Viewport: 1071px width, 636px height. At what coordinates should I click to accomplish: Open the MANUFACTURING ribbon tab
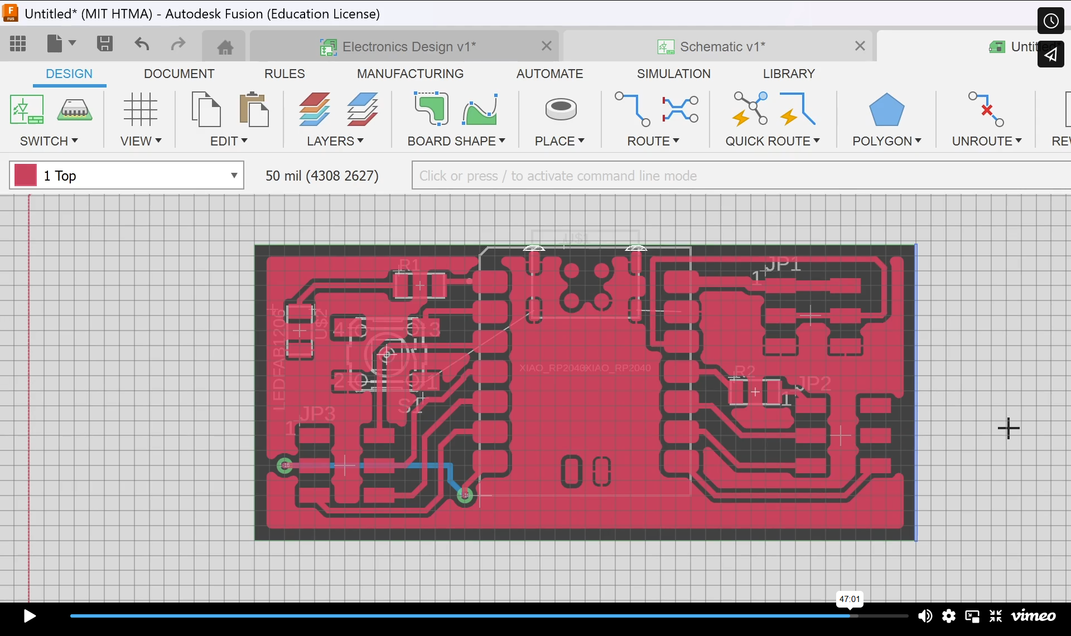[410, 74]
